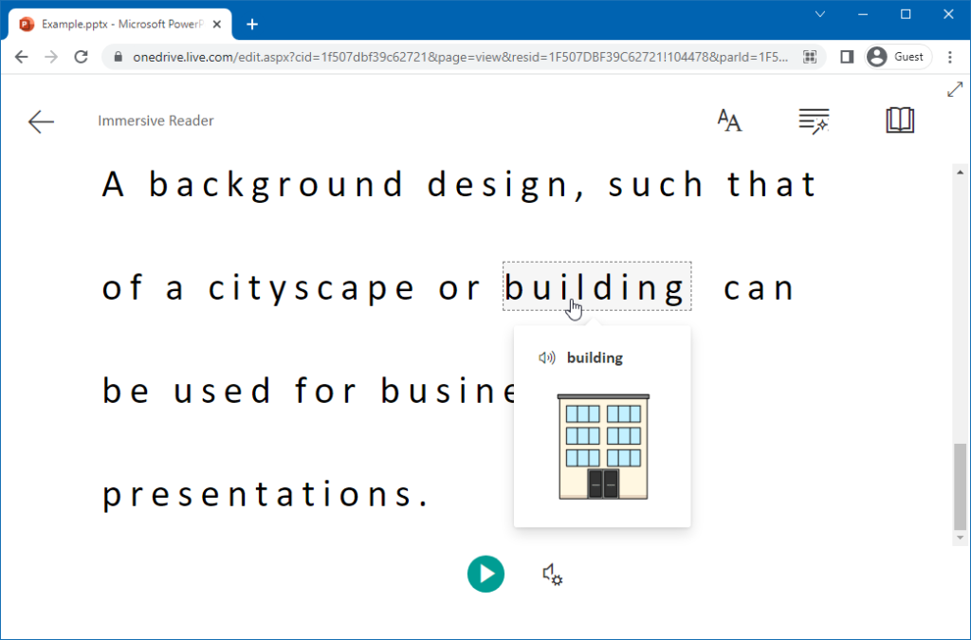Toggle the browser side panel
This screenshot has height=640, width=971.
pyautogui.click(x=847, y=57)
